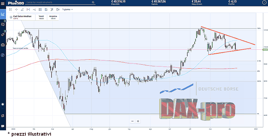Expand the '1 giorno' timeframe dropdown

(68, 10)
